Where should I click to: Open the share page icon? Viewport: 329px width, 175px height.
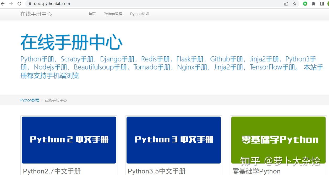point(286,4)
